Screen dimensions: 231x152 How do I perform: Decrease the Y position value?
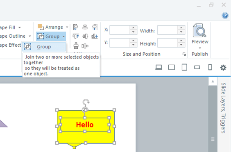[134, 45]
